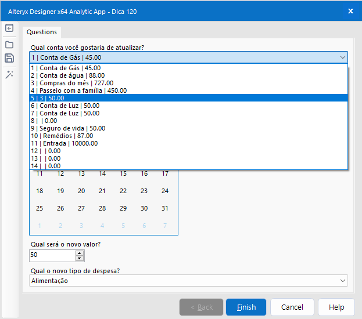
Task: Click the Cancel button
Action: coord(292,307)
